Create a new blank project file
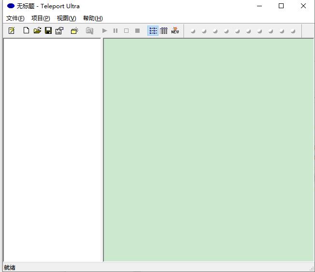 [26, 30]
